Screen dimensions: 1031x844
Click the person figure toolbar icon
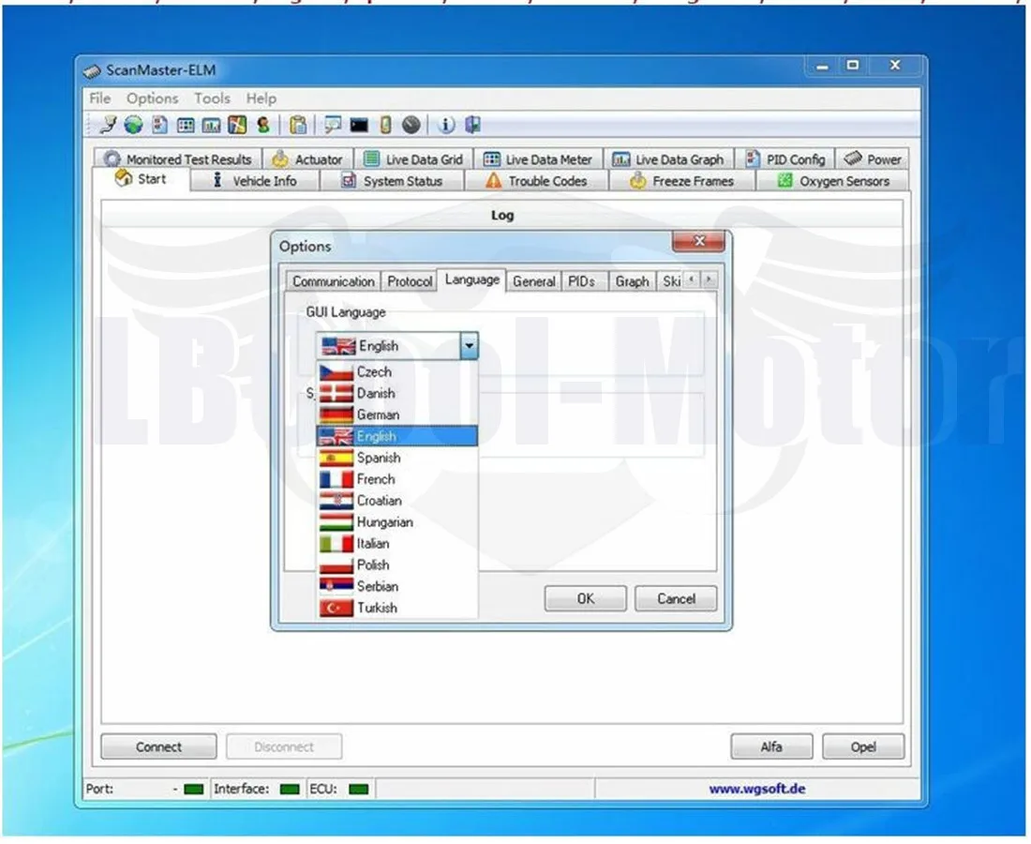click(263, 125)
